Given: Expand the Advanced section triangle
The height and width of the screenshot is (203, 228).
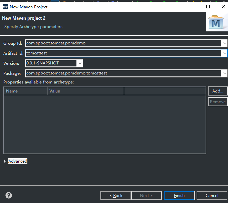Looking at the screenshot, I should click(x=5, y=161).
